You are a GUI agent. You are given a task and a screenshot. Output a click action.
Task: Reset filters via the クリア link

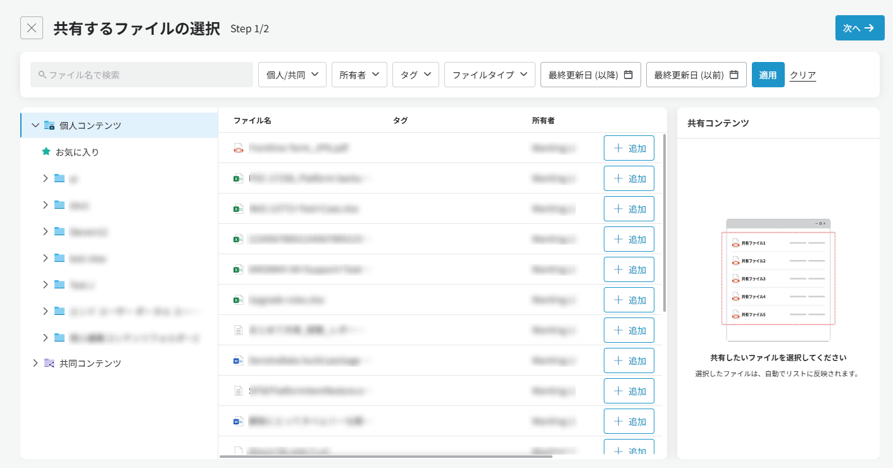tap(802, 75)
